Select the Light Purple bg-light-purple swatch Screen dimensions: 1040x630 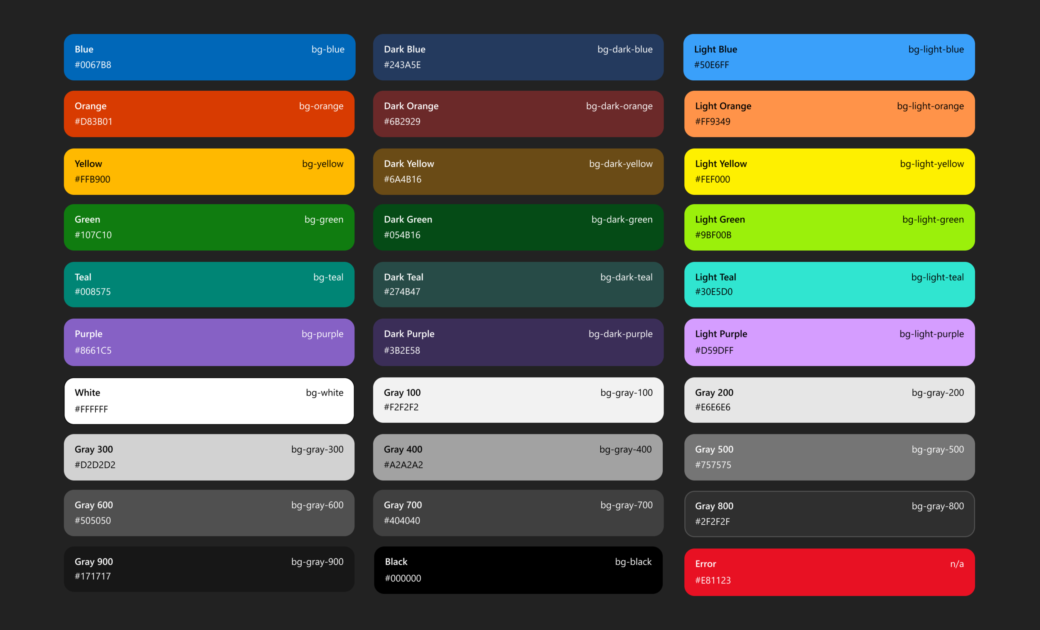[x=829, y=342]
